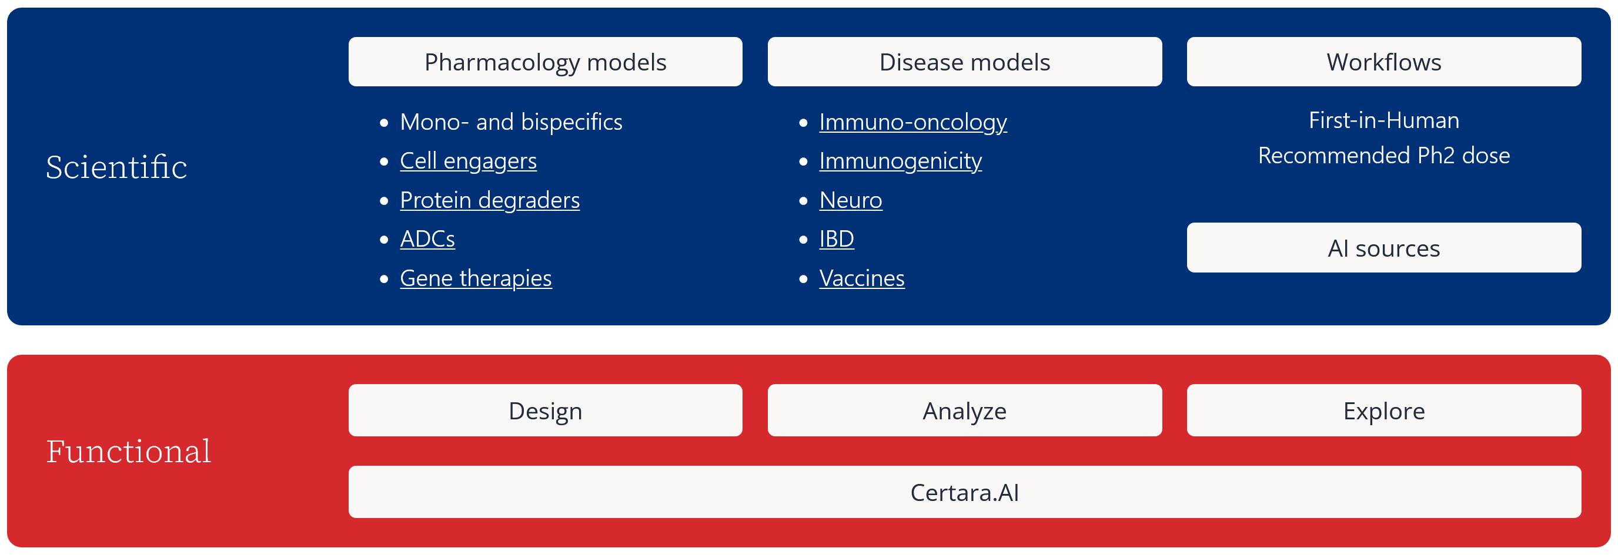Open the Vaccines link
The height and width of the screenshot is (555, 1618).
click(861, 278)
